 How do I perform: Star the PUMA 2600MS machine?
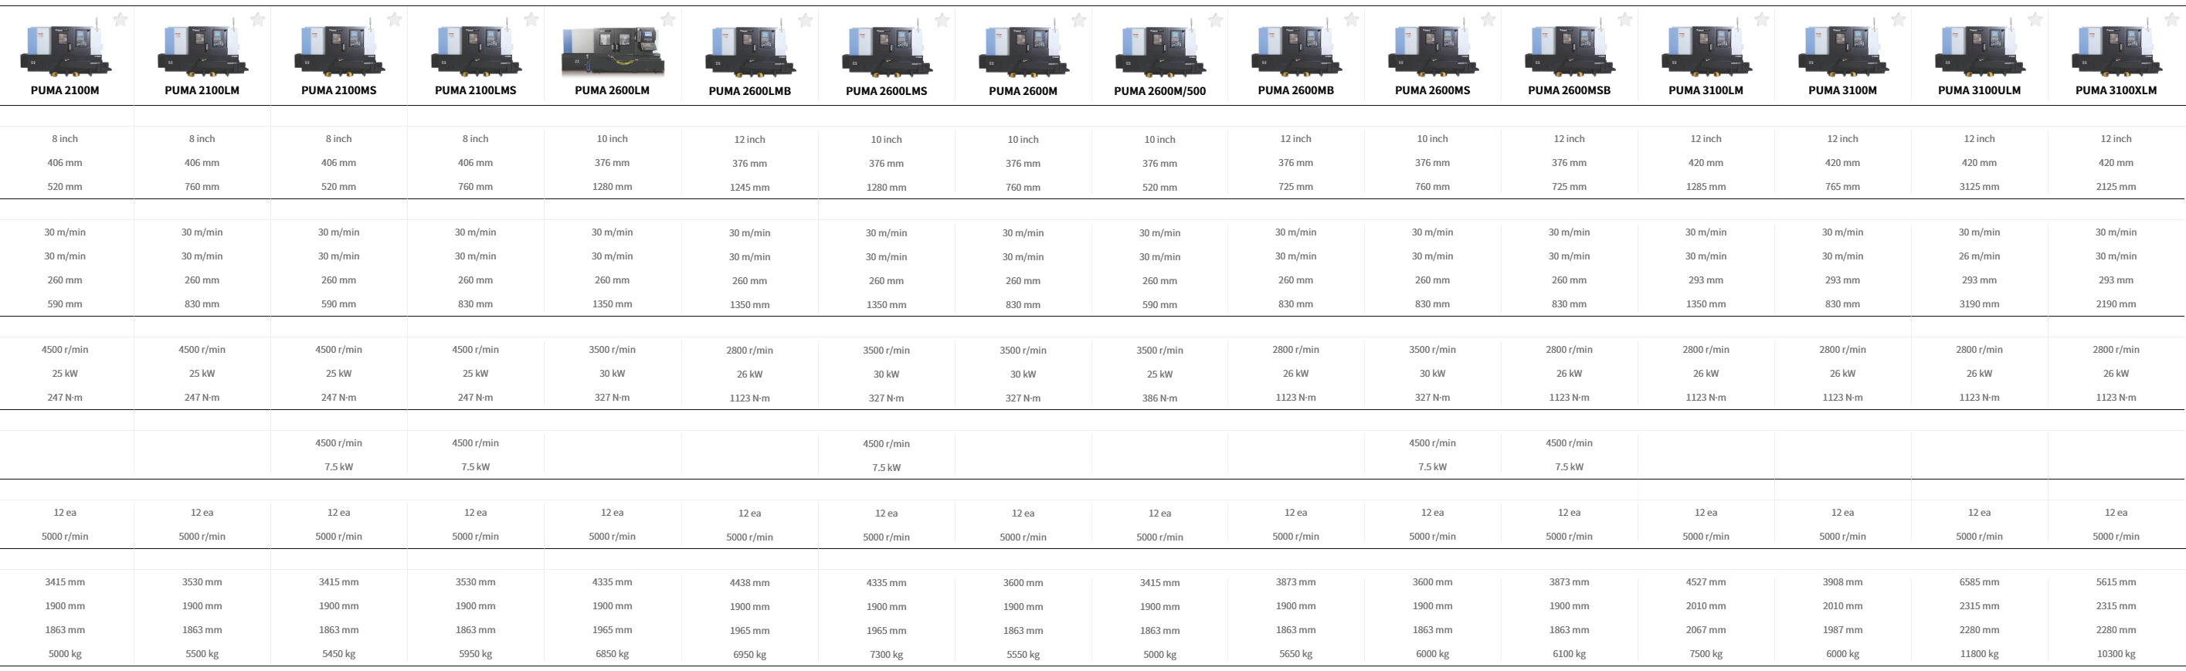click(1488, 19)
